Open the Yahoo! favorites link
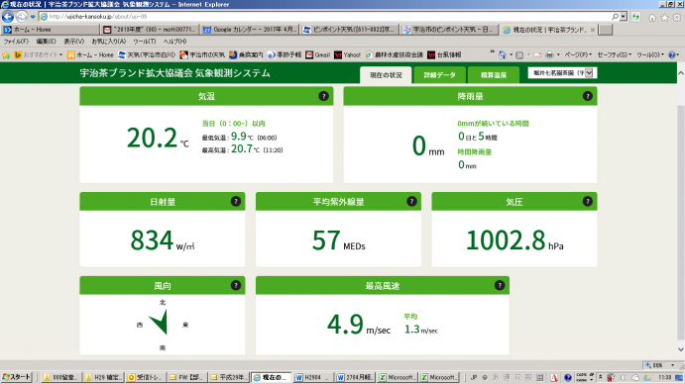Image resolution: width=685 pixels, height=384 pixels. [347, 55]
